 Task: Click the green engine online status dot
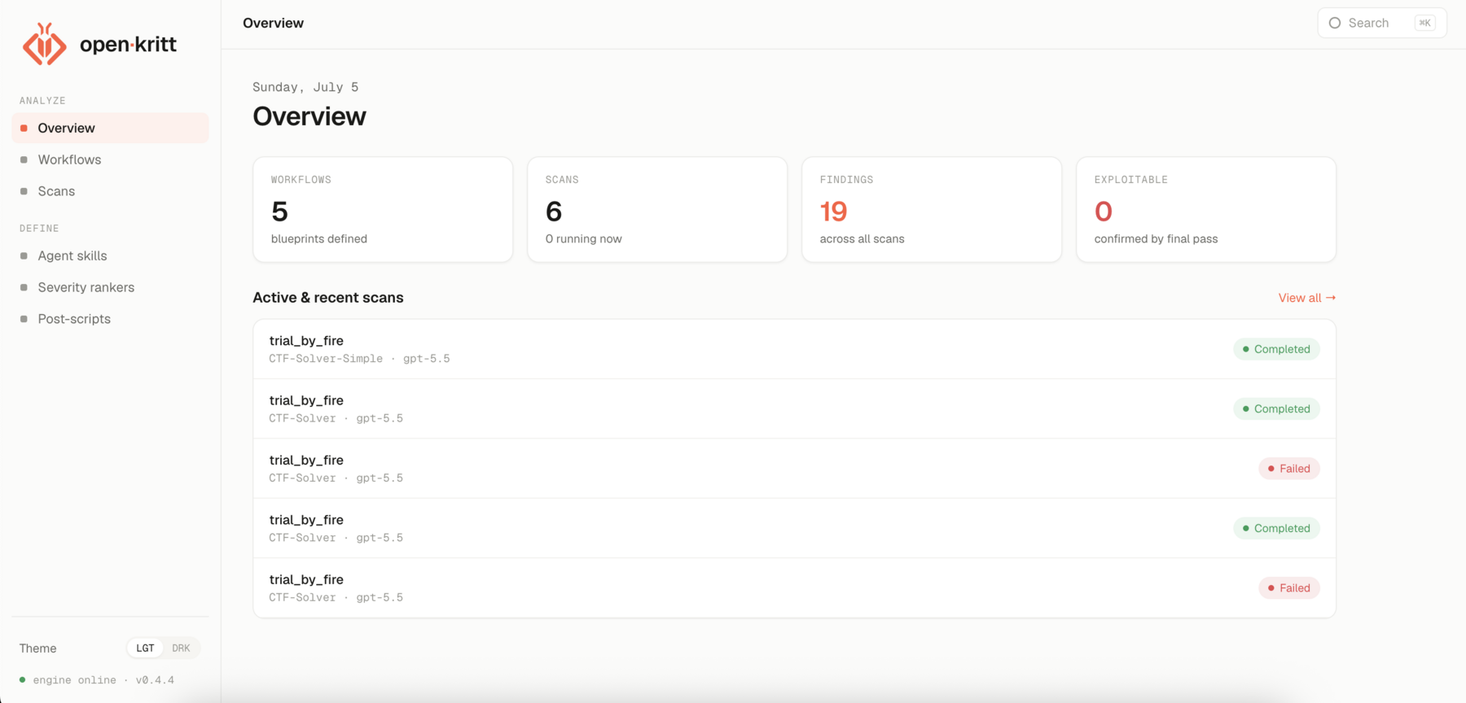tap(23, 679)
